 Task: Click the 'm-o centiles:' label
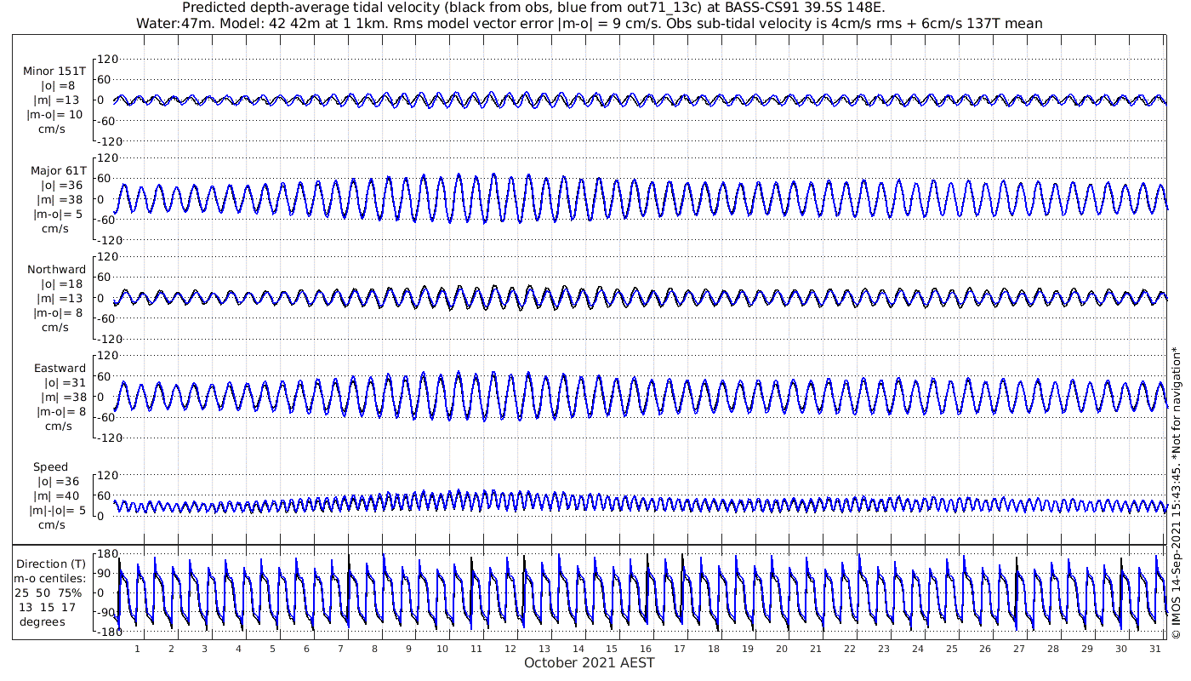(x=50, y=579)
